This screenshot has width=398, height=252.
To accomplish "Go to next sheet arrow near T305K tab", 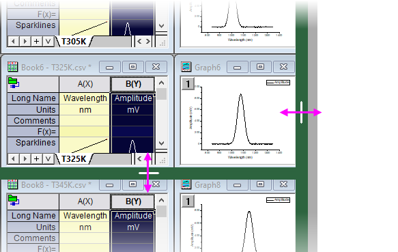I will coord(25,42).
